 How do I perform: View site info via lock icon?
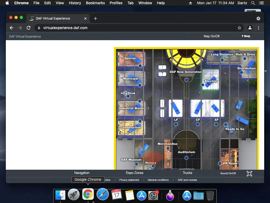[39, 28]
